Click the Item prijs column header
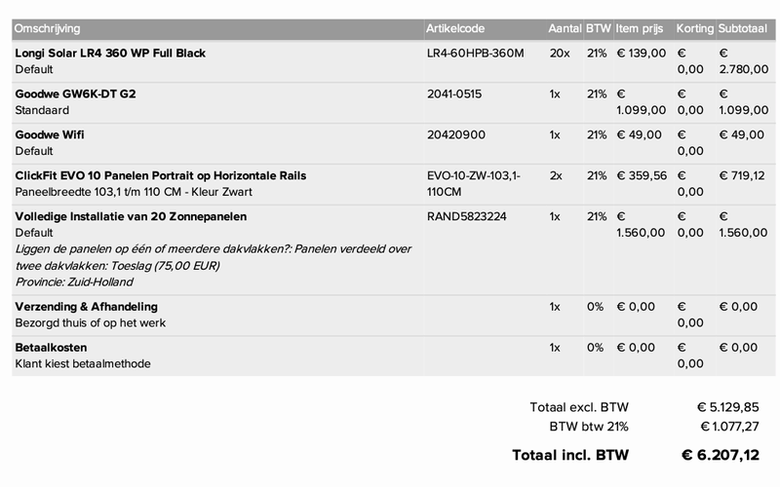 point(642,27)
